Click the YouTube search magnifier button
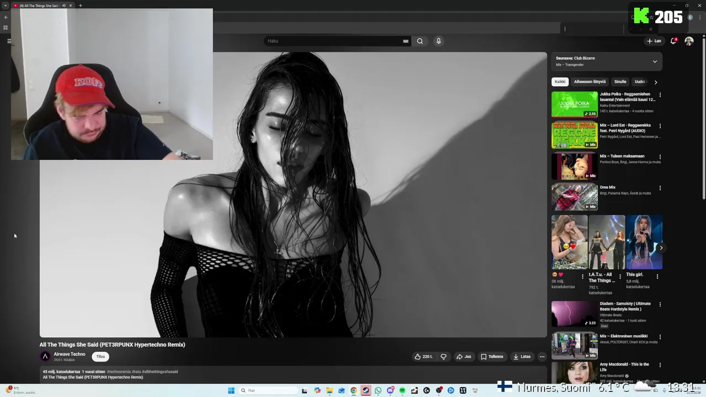This screenshot has height=397, width=706. click(x=420, y=41)
